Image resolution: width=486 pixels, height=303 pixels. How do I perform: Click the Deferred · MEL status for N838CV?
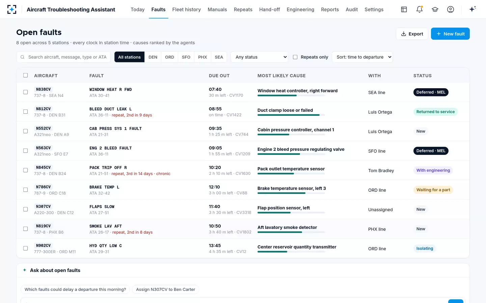click(431, 92)
